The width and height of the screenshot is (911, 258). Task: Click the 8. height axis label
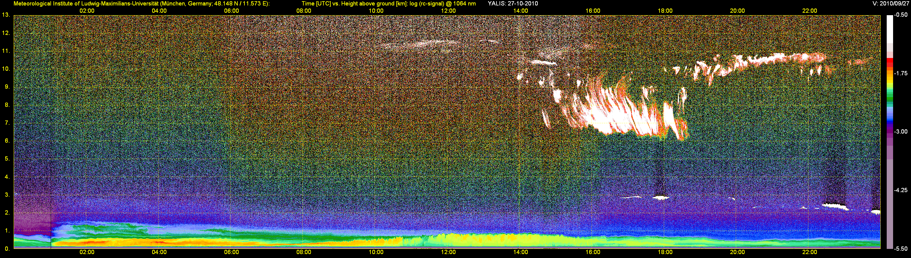coord(7,105)
